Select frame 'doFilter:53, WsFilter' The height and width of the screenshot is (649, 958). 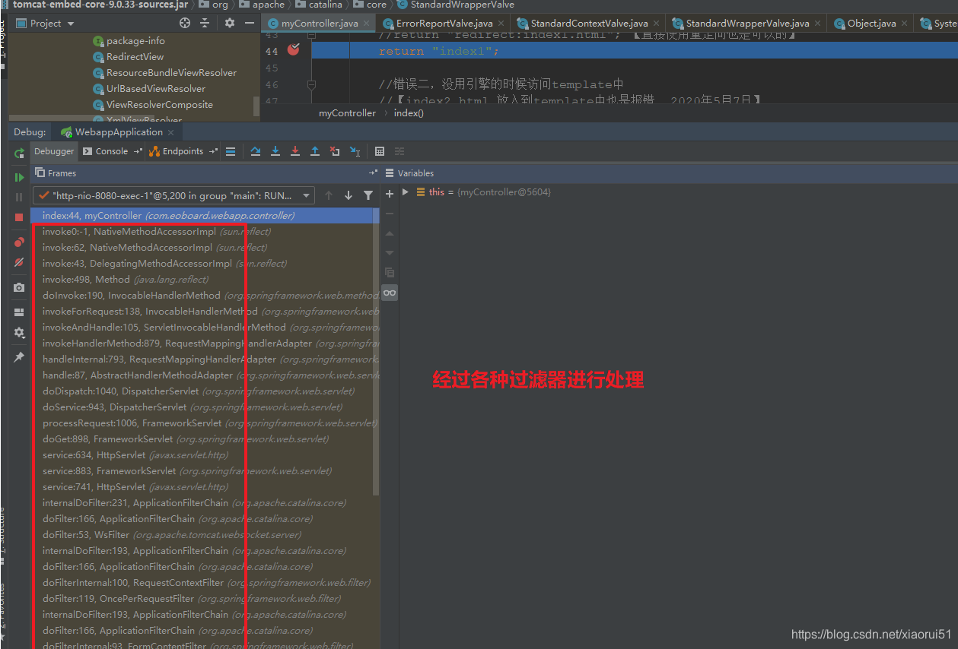point(205,535)
